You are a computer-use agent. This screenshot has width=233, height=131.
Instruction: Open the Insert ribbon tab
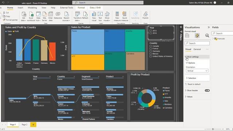tap(20, 8)
